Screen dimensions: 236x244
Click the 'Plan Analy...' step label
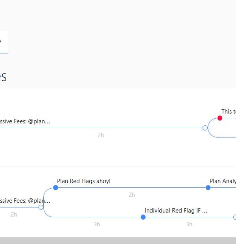click(223, 181)
